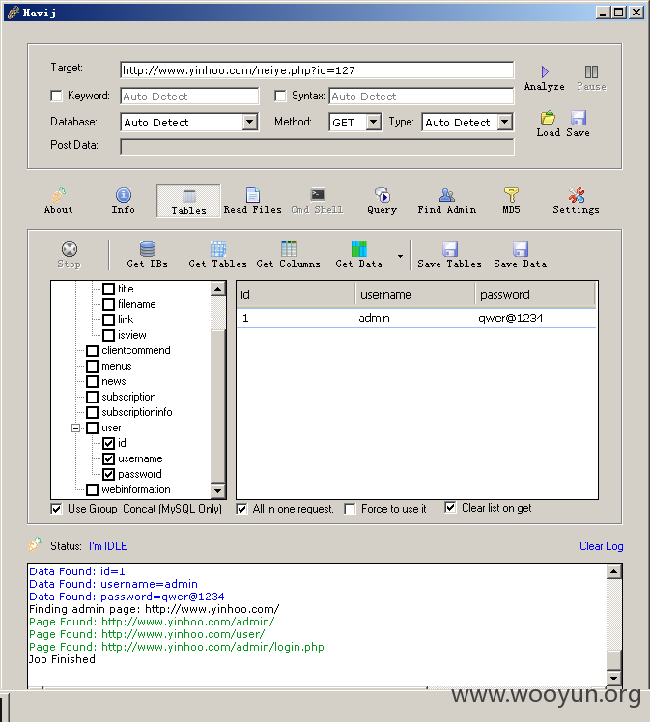Toggle Clear list on get checkbox

click(x=450, y=508)
